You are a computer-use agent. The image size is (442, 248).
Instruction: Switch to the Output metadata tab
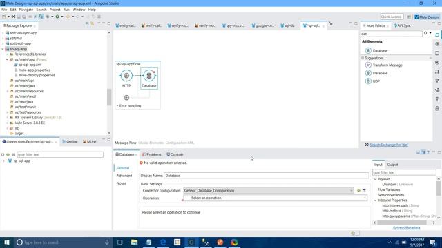(392, 165)
